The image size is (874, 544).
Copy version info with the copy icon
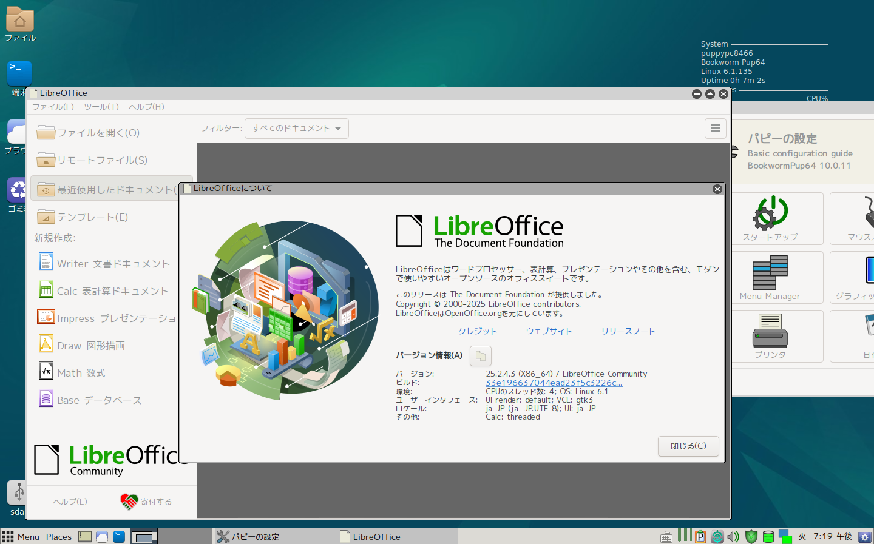click(481, 355)
